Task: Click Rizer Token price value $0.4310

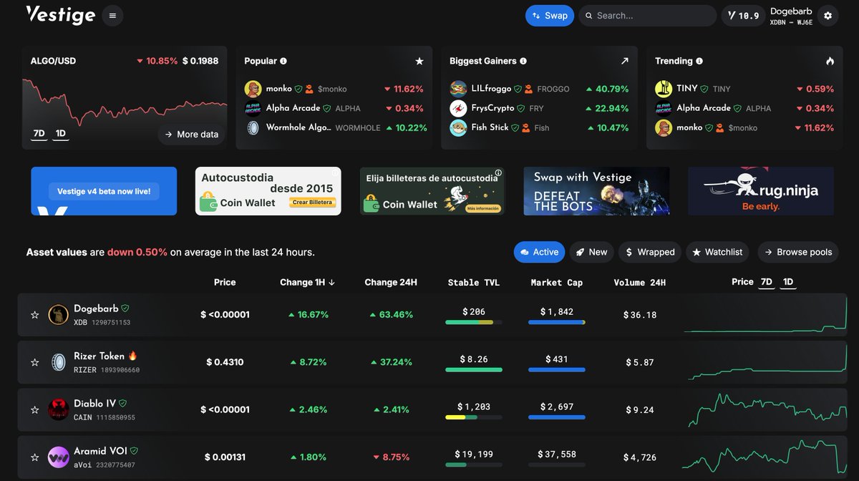Action: pyautogui.click(x=225, y=362)
